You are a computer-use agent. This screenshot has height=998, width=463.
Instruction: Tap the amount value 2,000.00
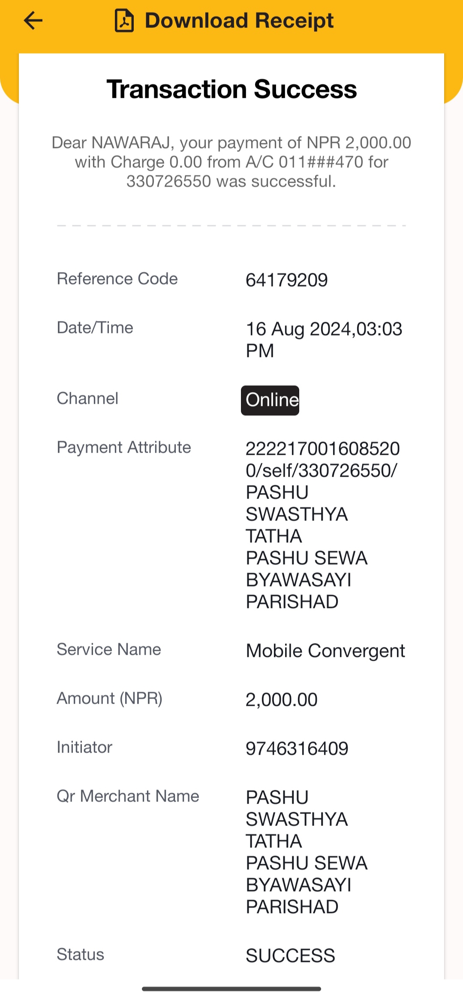click(x=281, y=700)
